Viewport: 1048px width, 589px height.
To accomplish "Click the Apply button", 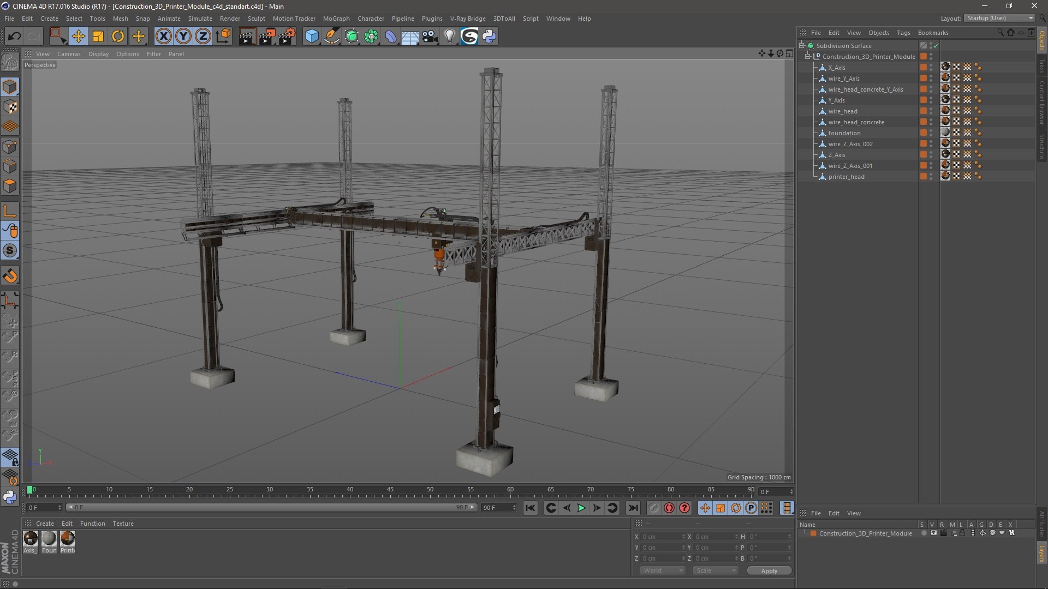I will pos(769,571).
